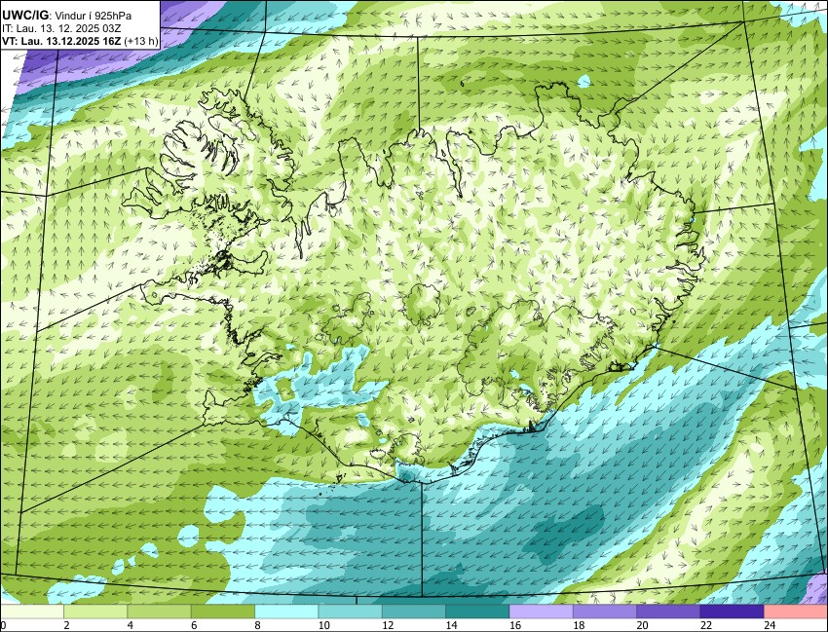Click the 'UWC/IG' title label
The height and width of the screenshot is (632, 828).
coord(24,16)
